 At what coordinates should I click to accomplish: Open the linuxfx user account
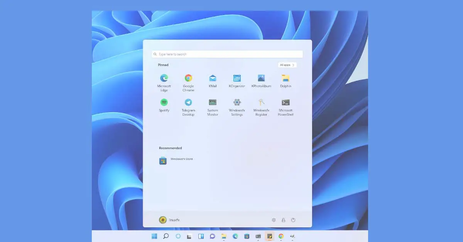point(169,220)
